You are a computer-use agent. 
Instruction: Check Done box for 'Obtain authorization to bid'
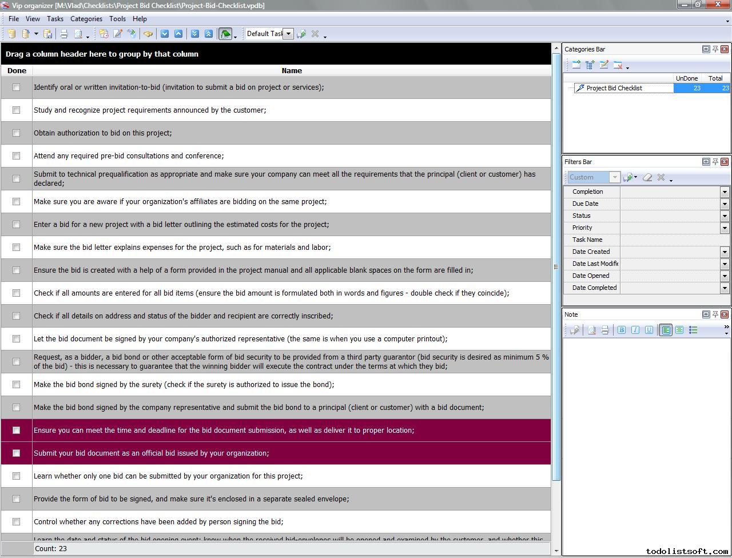click(16, 133)
